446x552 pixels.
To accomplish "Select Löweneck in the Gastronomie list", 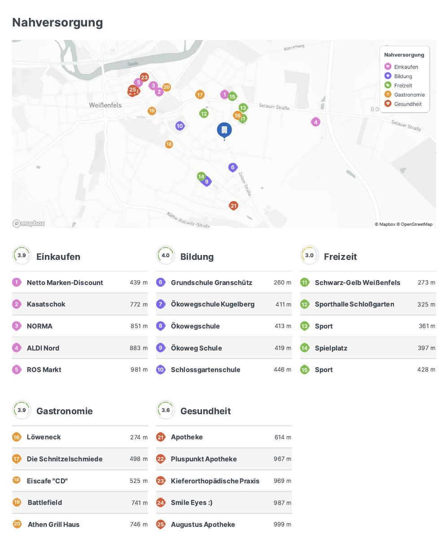I will (44, 437).
